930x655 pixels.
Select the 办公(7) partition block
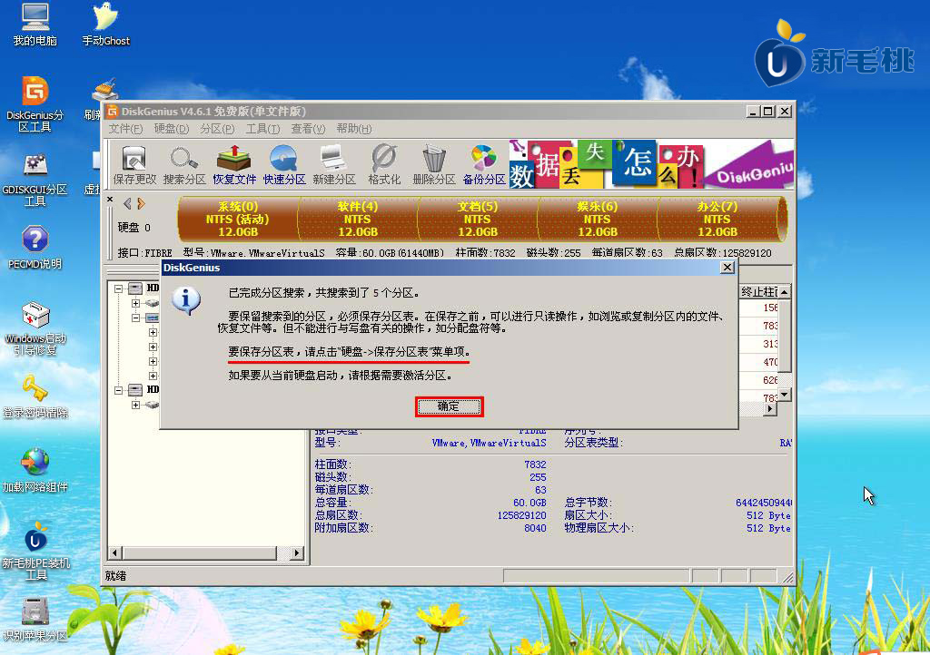pyautogui.click(x=717, y=220)
